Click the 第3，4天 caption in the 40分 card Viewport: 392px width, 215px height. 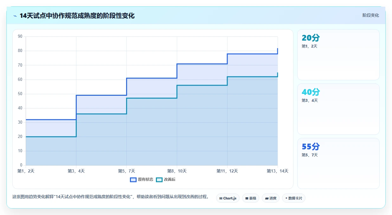(310, 101)
